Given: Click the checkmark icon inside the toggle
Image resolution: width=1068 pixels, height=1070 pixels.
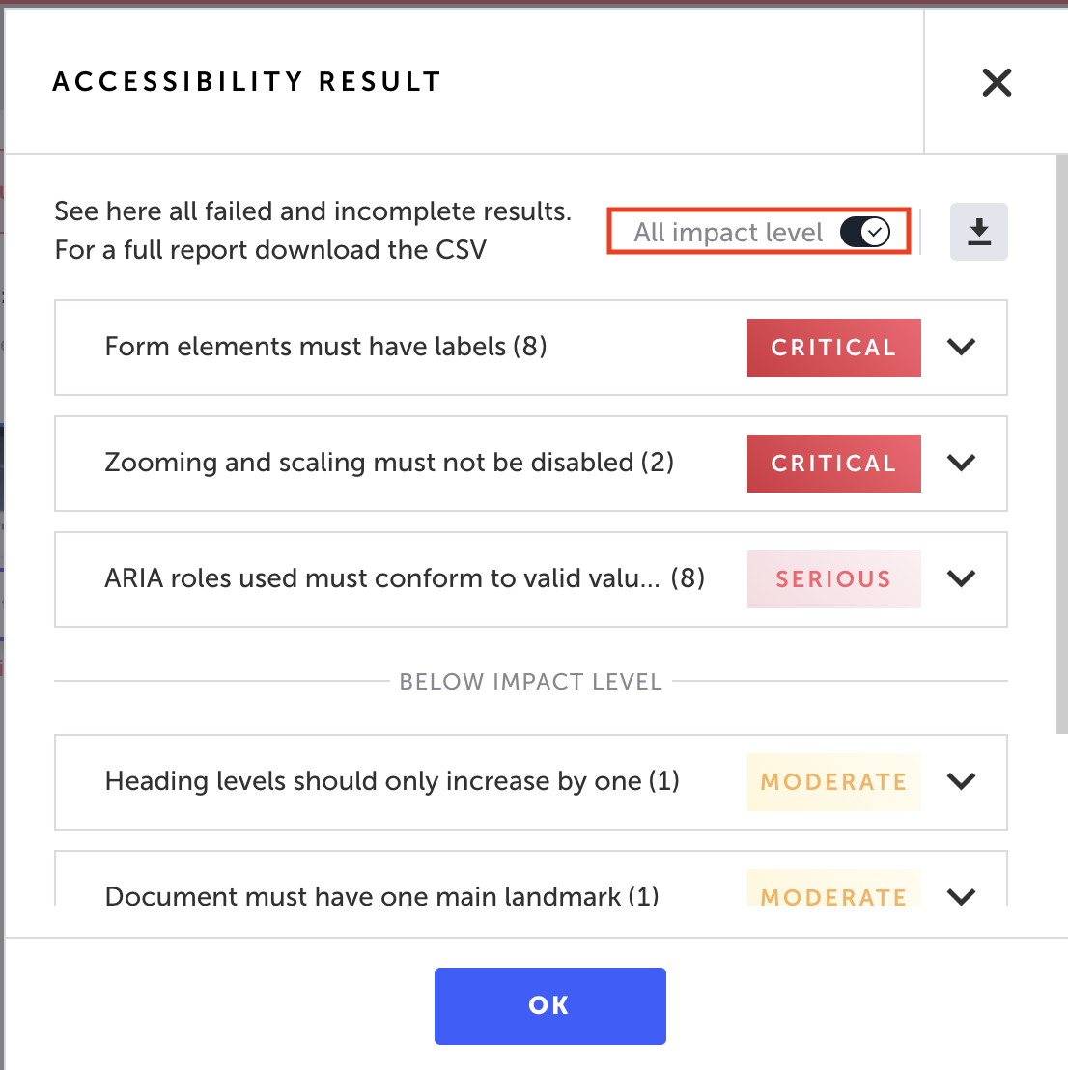Looking at the screenshot, I should [x=874, y=232].
